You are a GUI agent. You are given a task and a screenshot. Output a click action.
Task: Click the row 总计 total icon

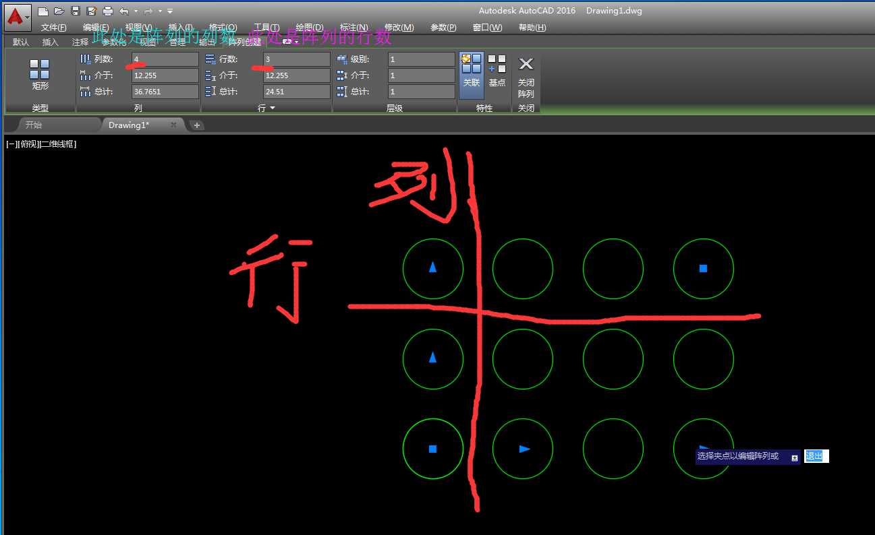click(x=210, y=92)
